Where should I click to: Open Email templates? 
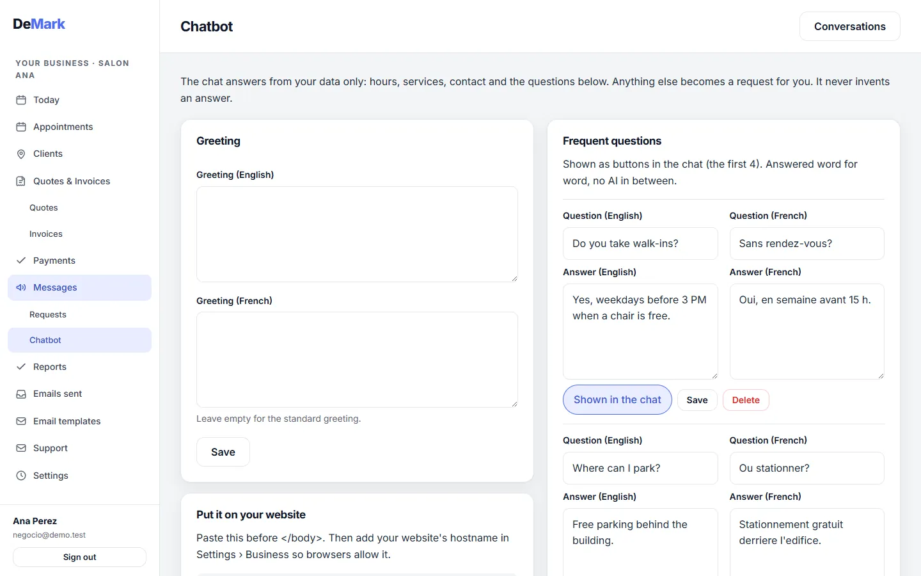[x=79, y=421]
